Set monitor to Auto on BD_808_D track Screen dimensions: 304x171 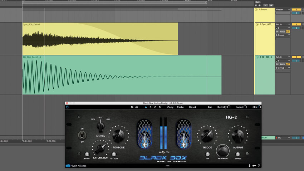click(283, 64)
